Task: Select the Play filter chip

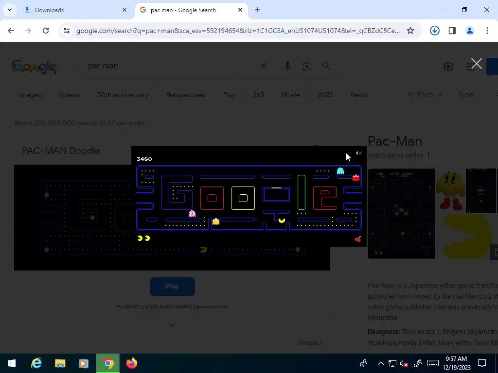Action: tap(229, 95)
